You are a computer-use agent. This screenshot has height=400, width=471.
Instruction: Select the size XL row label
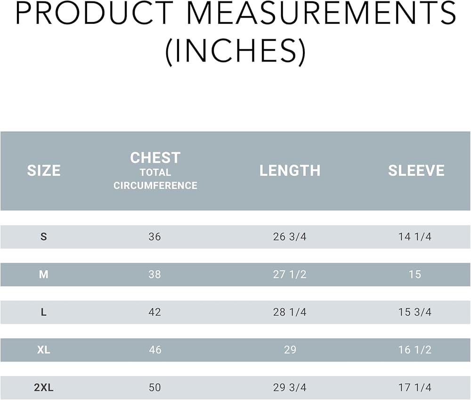44,350
